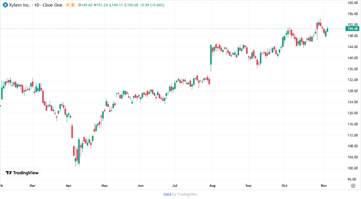Click the Aug label on time axis

click(213, 185)
